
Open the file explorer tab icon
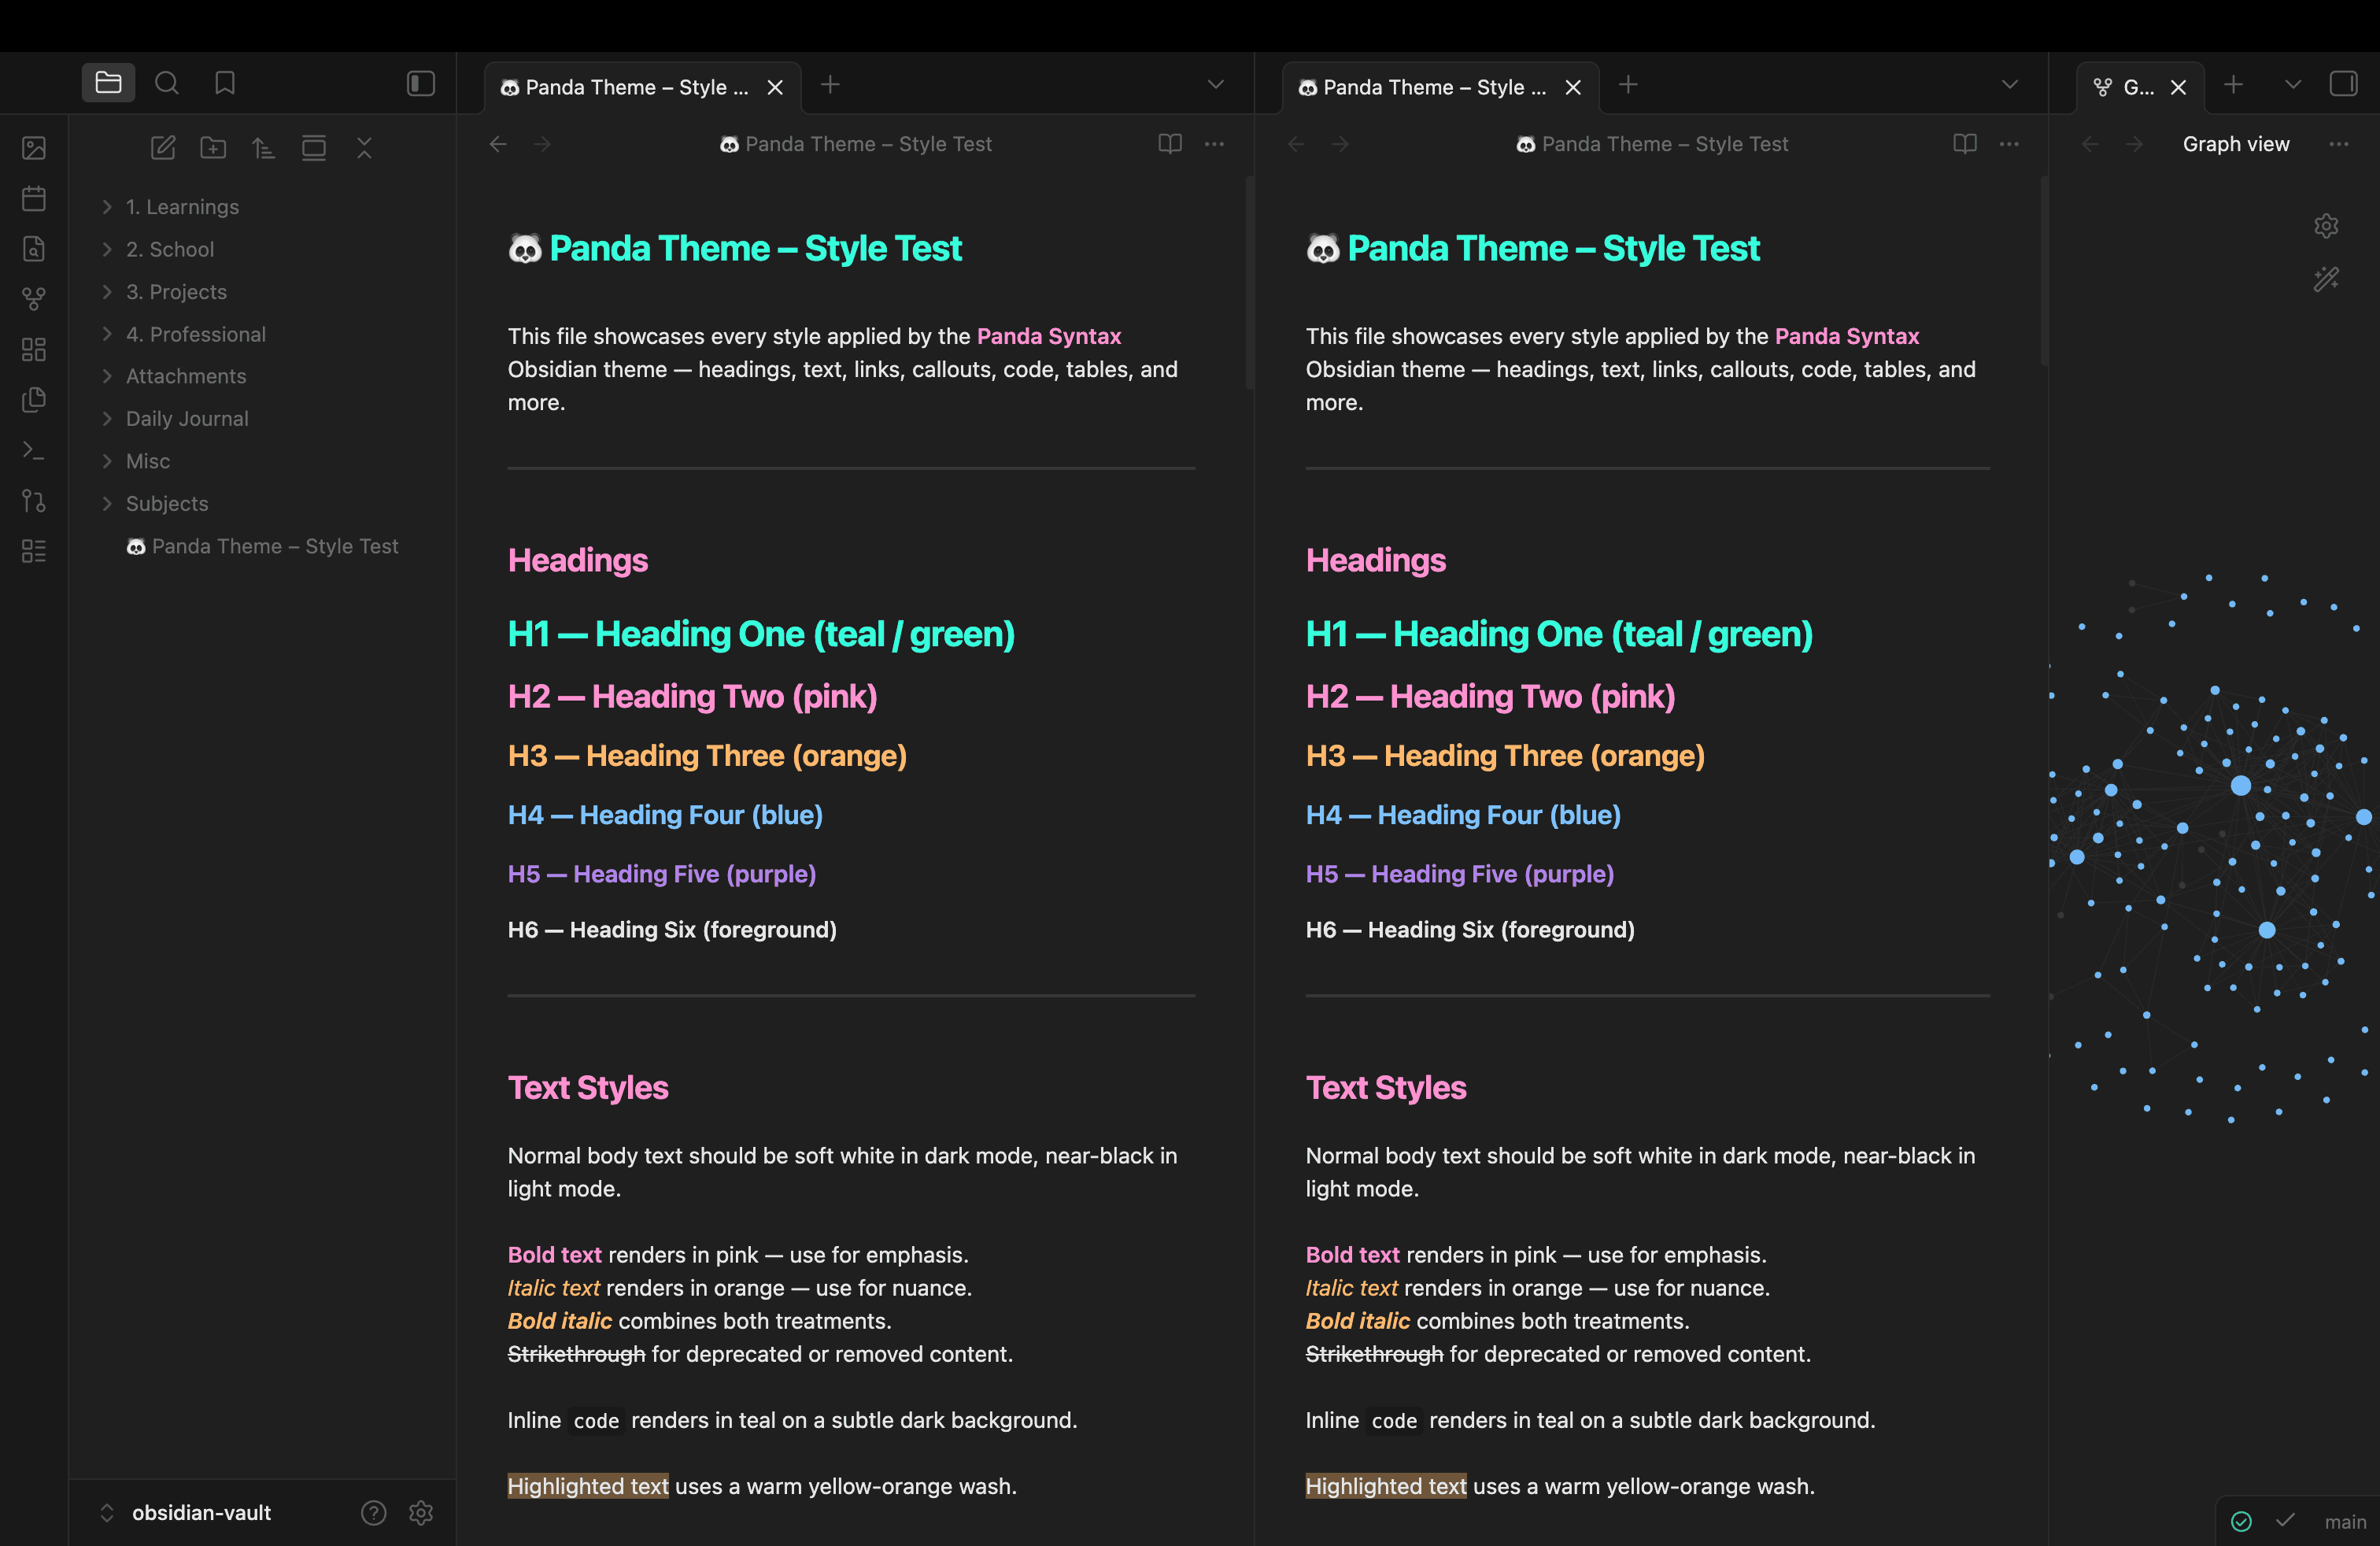coord(108,83)
